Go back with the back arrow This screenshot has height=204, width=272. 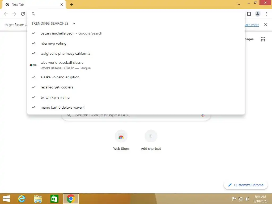pyautogui.click(x=6, y=14)
